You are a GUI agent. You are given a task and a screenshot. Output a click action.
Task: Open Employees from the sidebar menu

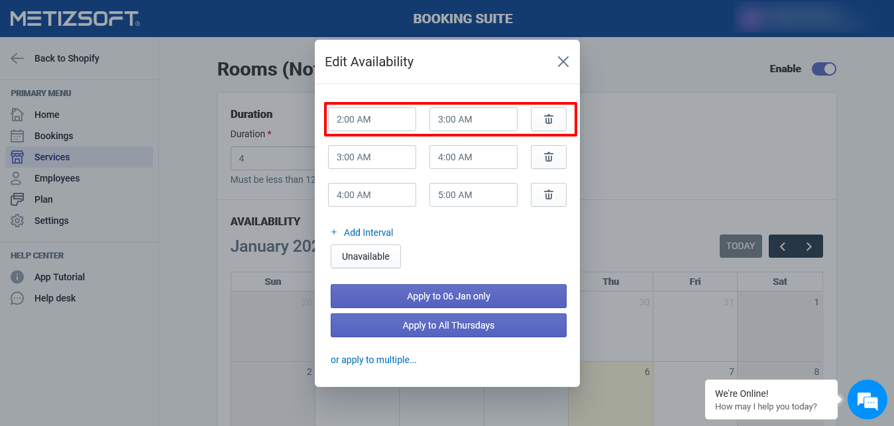coord(57,178)
